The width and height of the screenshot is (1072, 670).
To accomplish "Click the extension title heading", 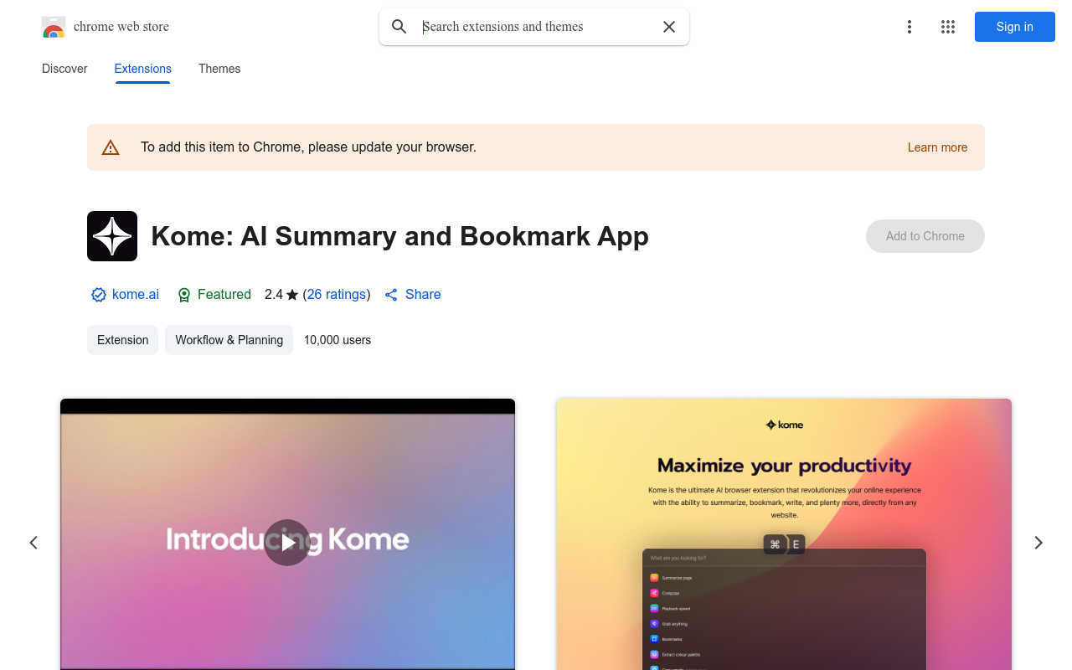I will coord(400,236).
